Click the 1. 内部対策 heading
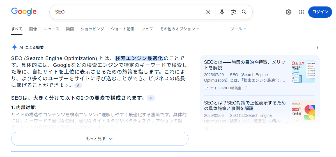Image resolution: width=336 pixels, height=157 pixels. 24,108
